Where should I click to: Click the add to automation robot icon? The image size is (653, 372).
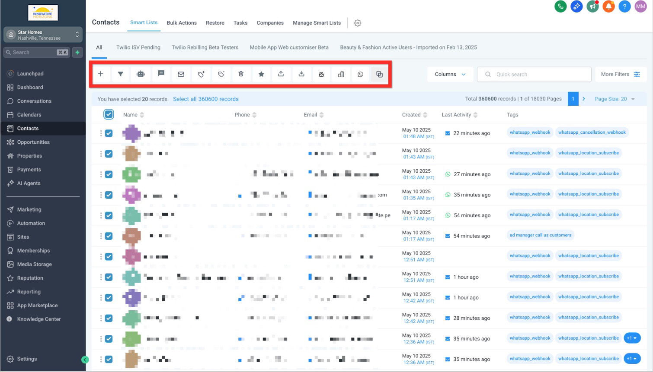click(141, 74)
